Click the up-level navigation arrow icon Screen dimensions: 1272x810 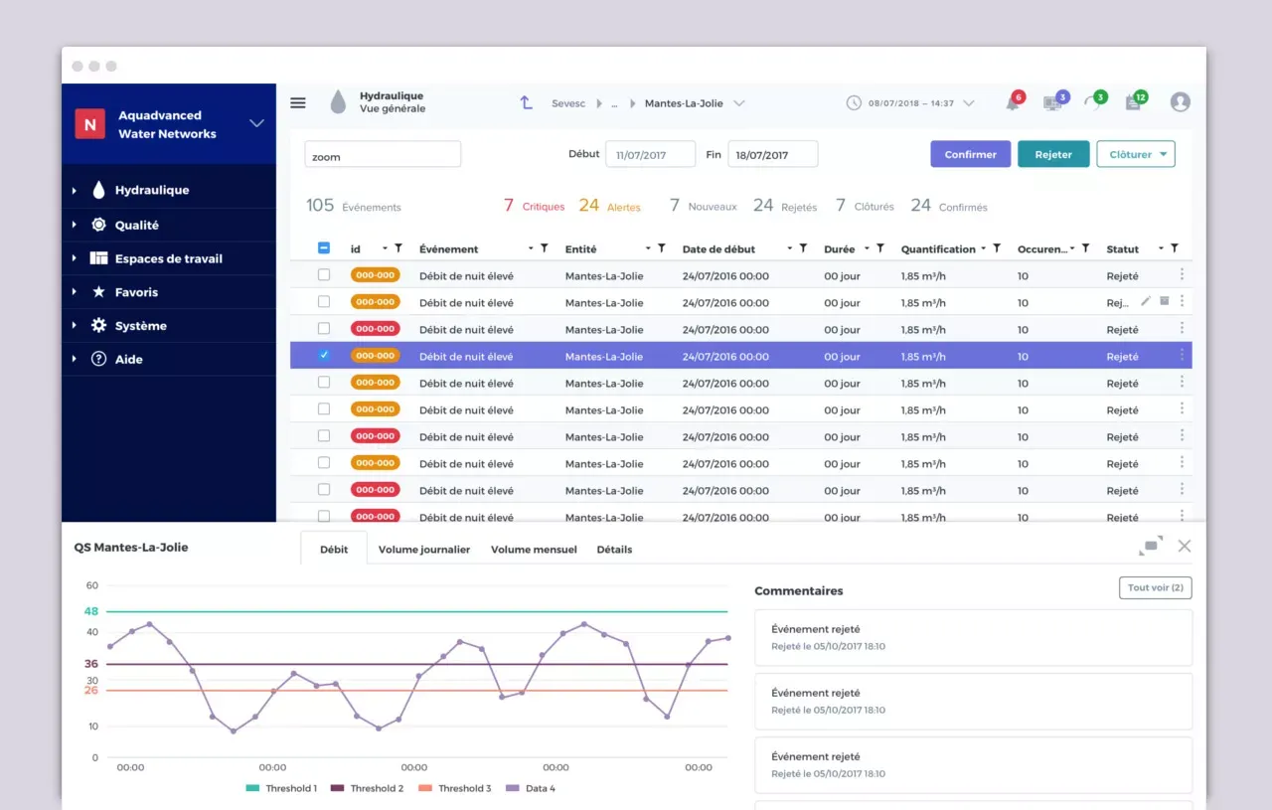coord(527,102)
